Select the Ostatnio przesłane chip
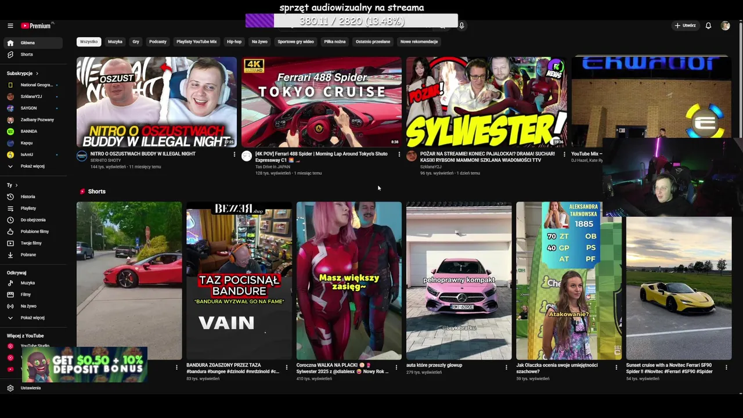Image resolution: width=743 pixels, height=418 pixels. 373,42
